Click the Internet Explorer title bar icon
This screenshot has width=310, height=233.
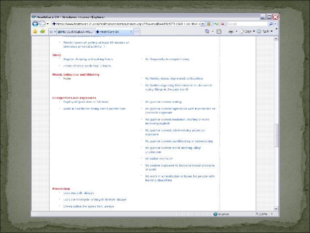click(34, 17)
